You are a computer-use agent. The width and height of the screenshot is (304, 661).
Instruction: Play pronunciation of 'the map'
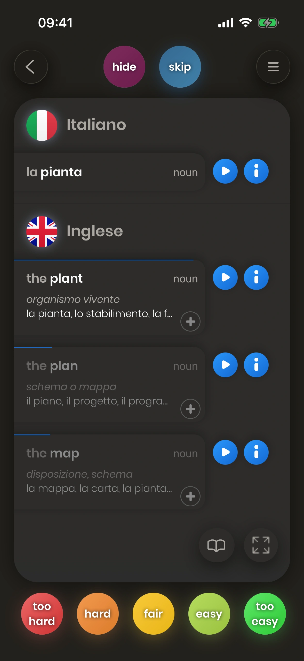[225, 452]
